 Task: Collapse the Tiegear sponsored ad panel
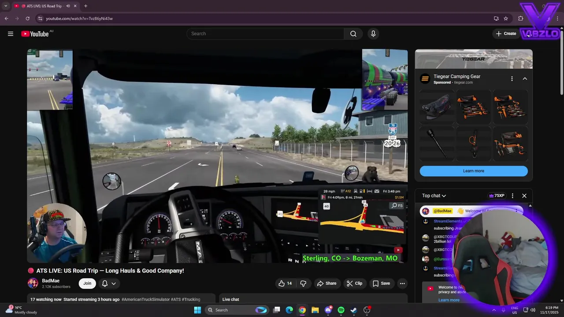point(525,79)
